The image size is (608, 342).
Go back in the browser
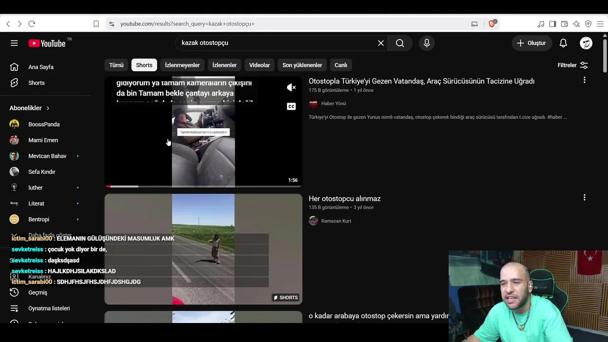pos(8,24)
